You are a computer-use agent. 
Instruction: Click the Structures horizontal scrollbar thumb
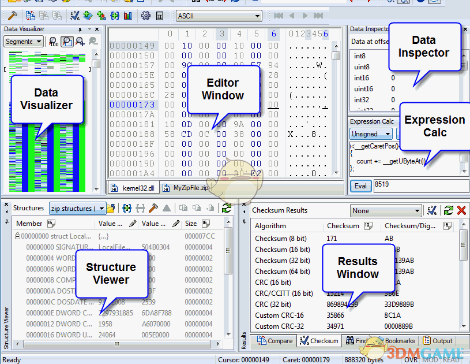117,344
